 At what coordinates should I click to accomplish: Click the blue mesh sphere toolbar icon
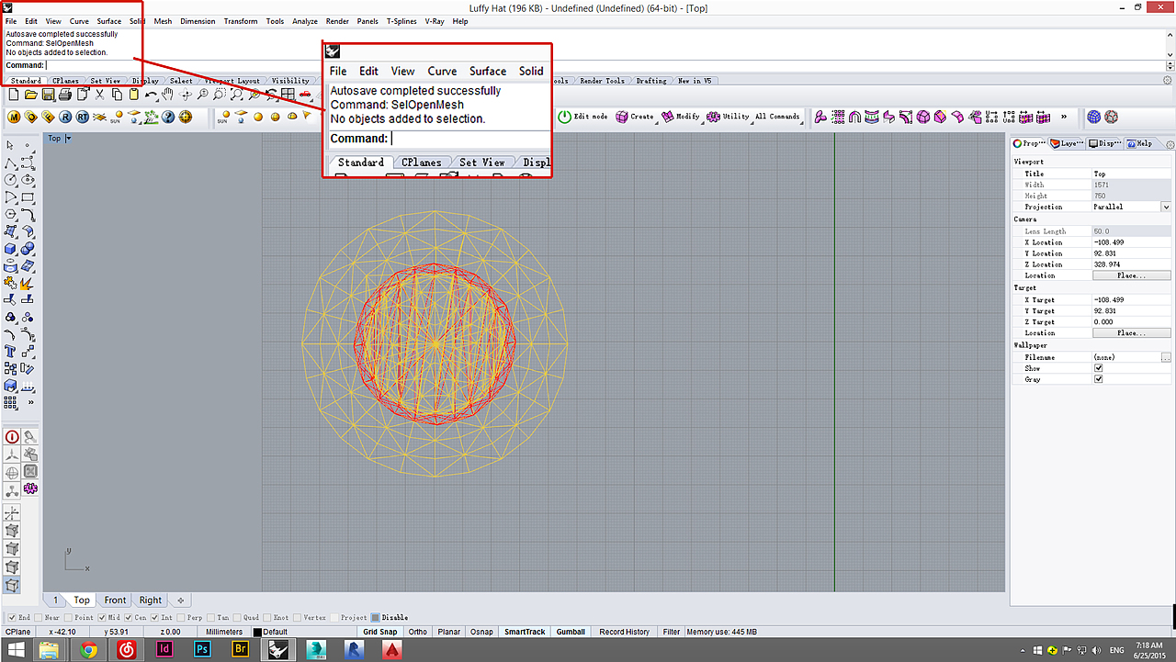coord(1094,117)
